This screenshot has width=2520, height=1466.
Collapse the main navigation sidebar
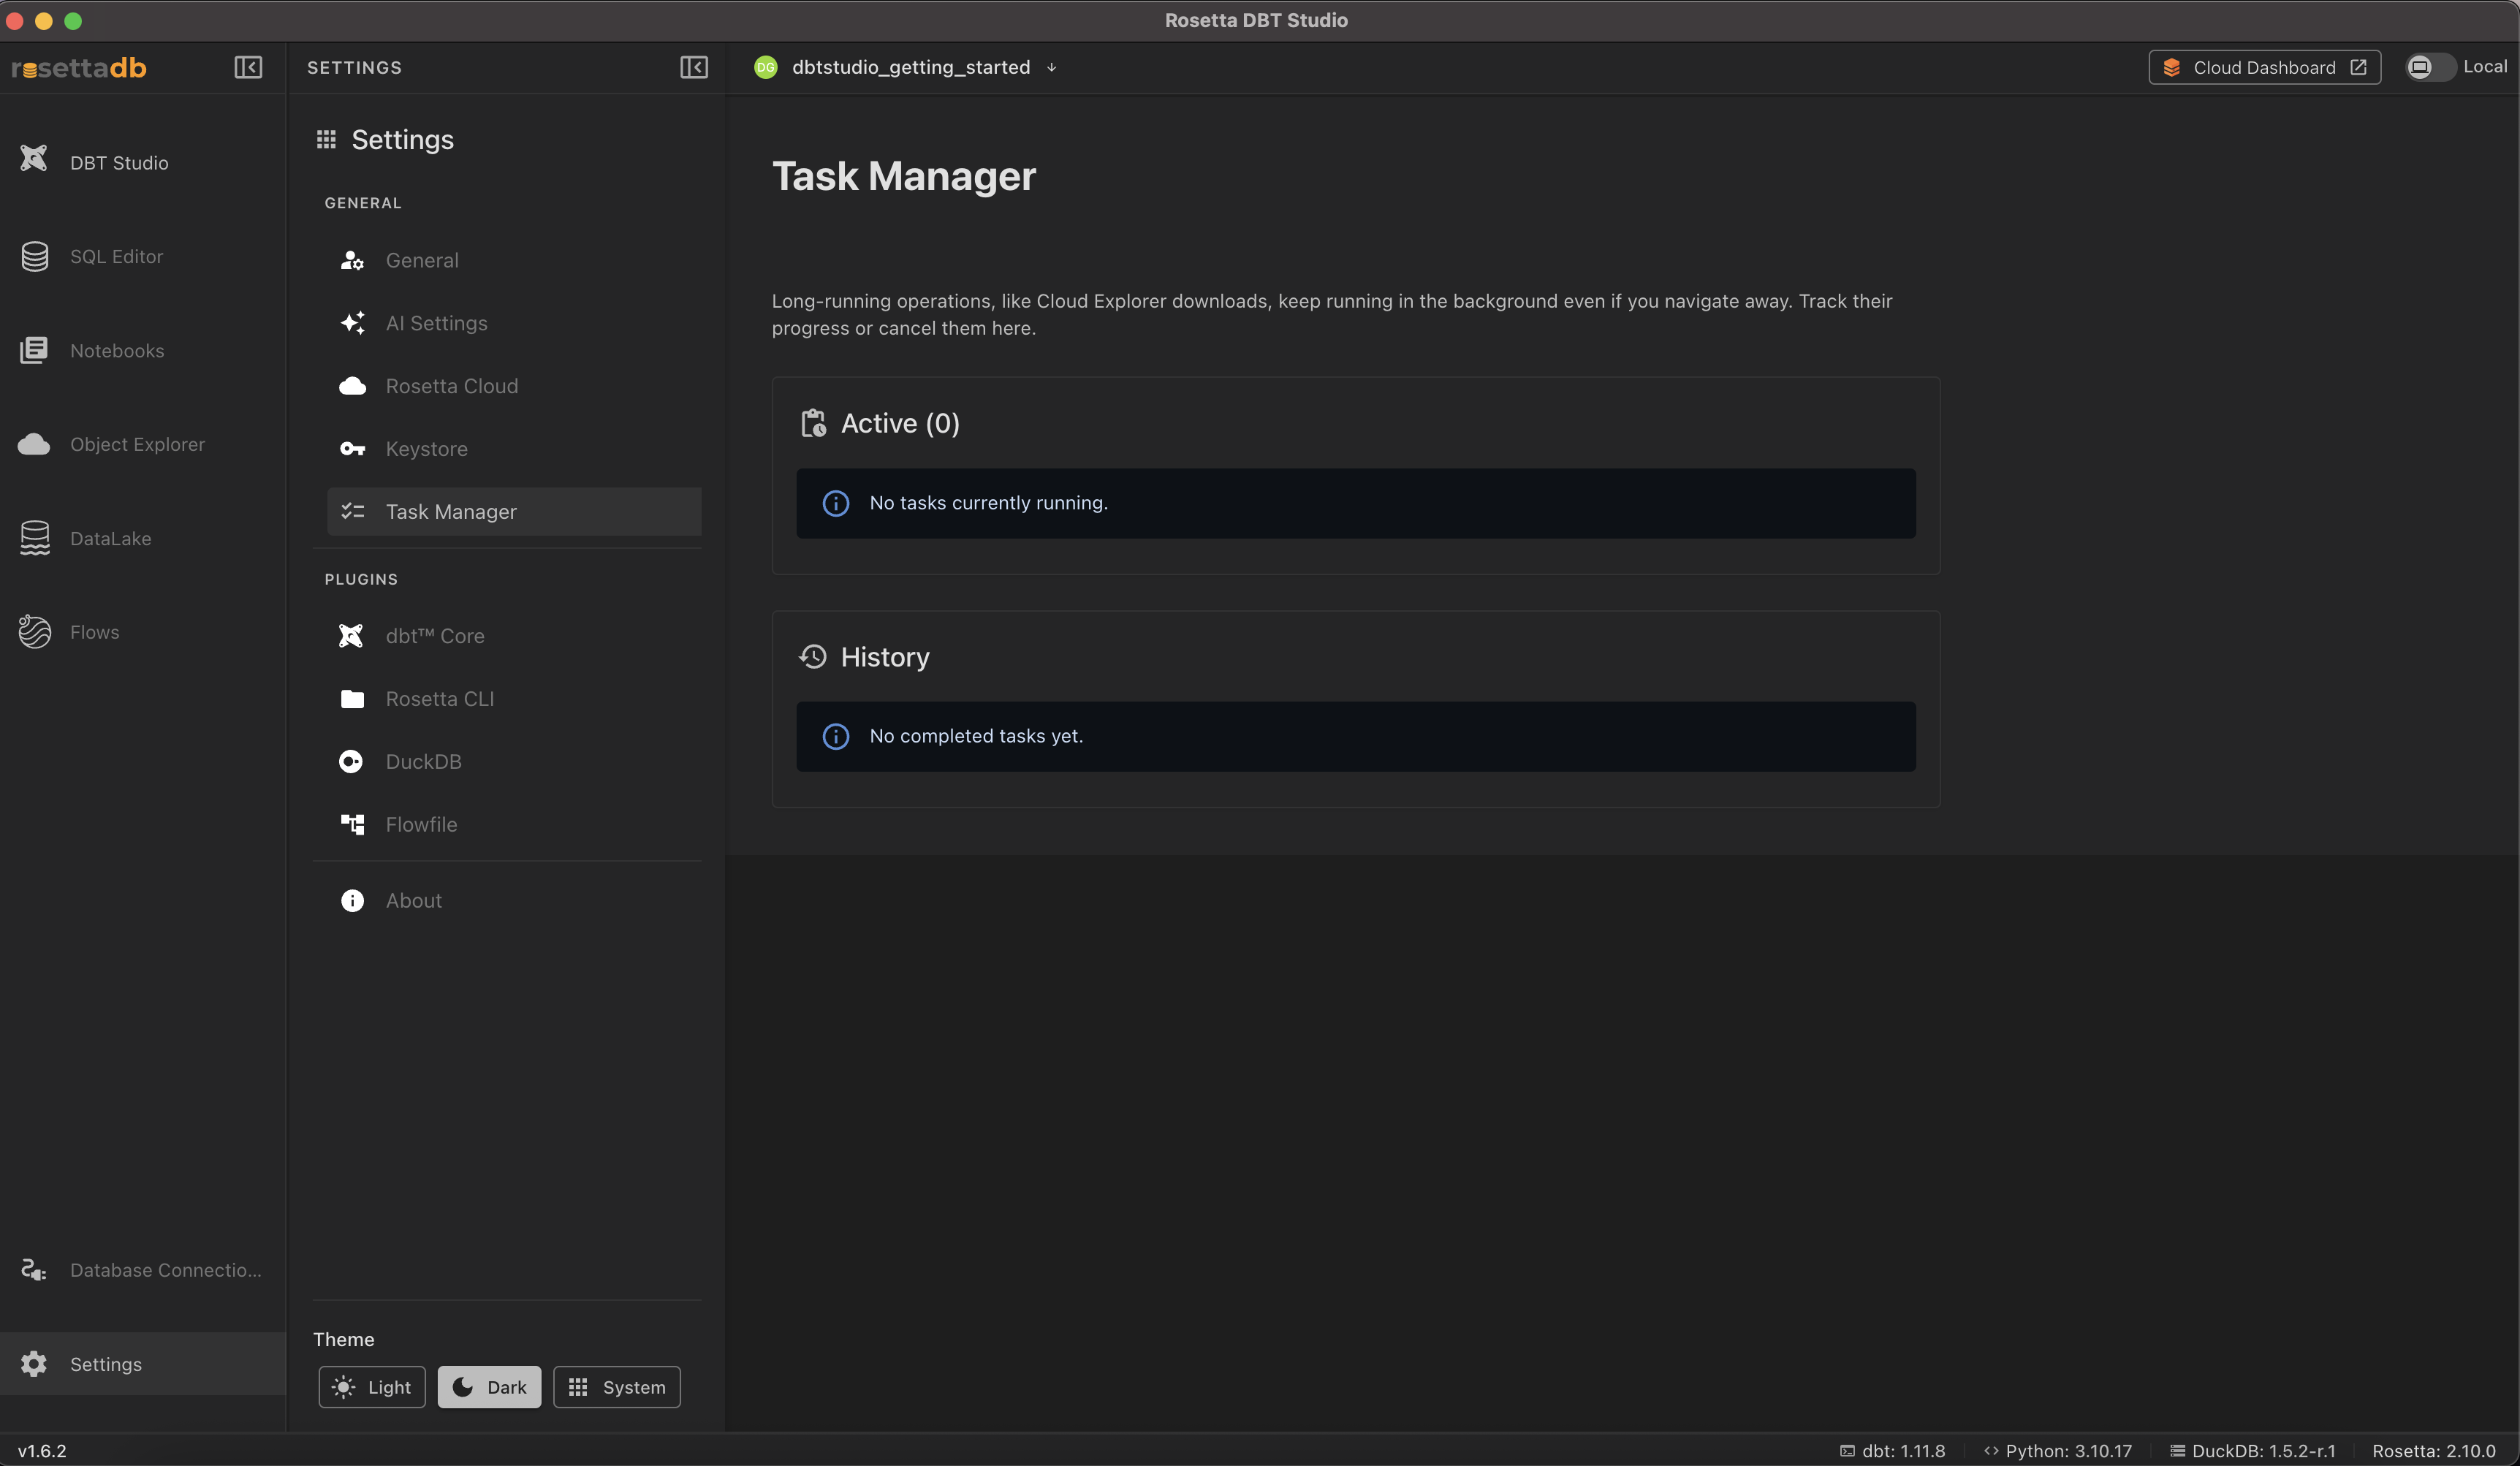[248, 67]
